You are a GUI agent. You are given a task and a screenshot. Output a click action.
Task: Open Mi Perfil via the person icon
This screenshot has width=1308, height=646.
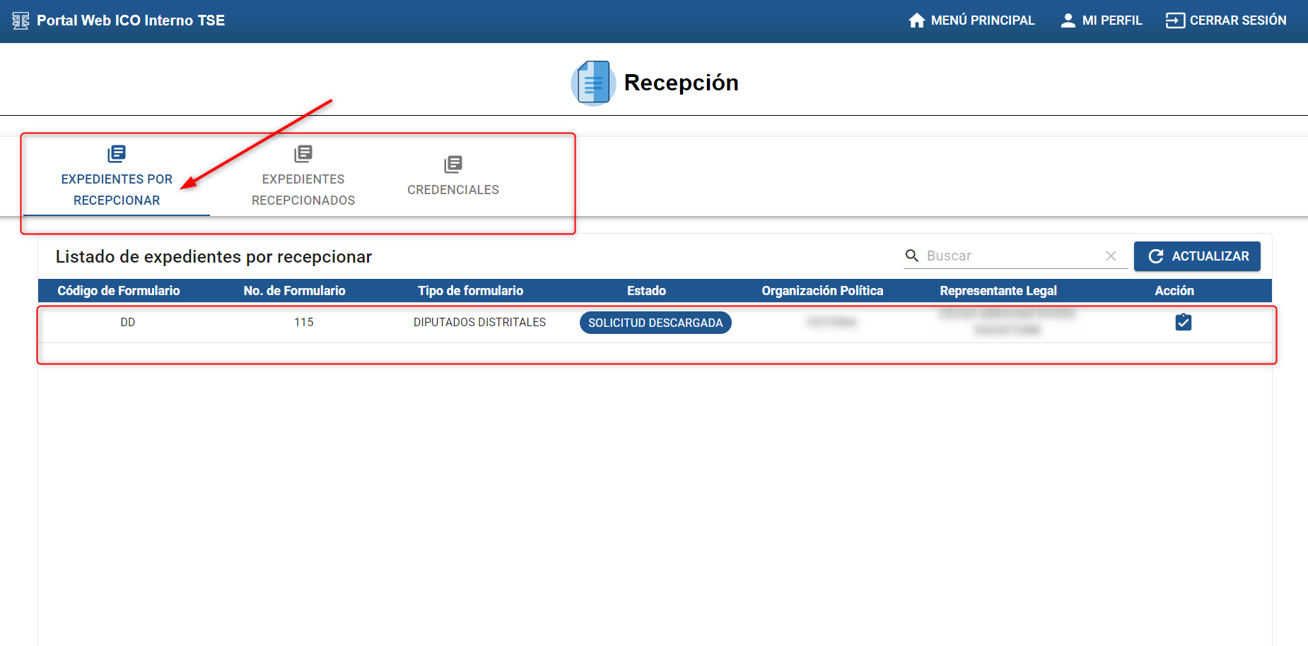(x=1068, y=20)
